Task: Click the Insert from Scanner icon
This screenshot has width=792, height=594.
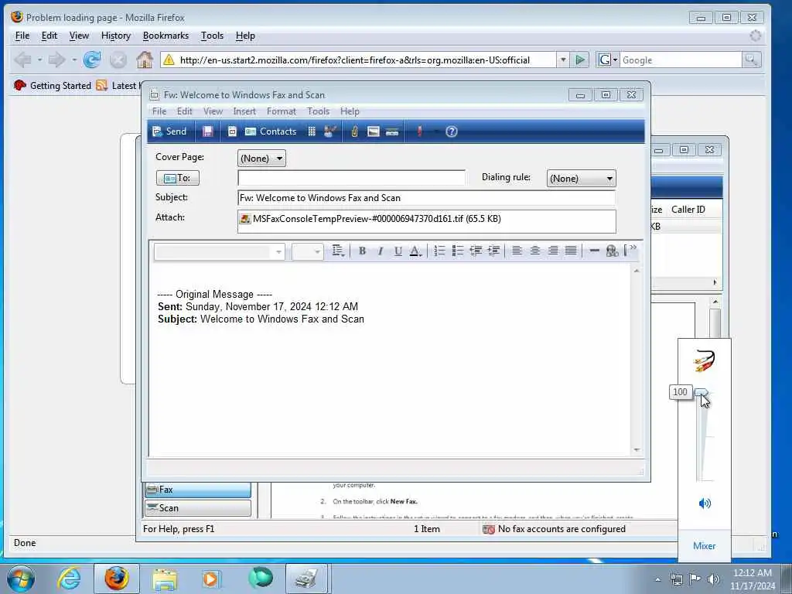Action: pos(392,131)
